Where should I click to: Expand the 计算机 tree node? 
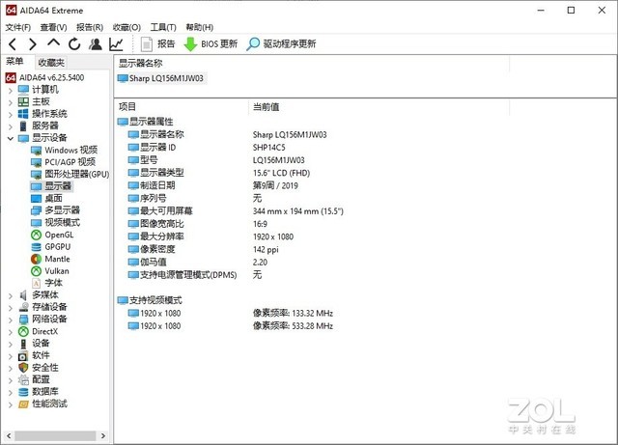point(11,91)
